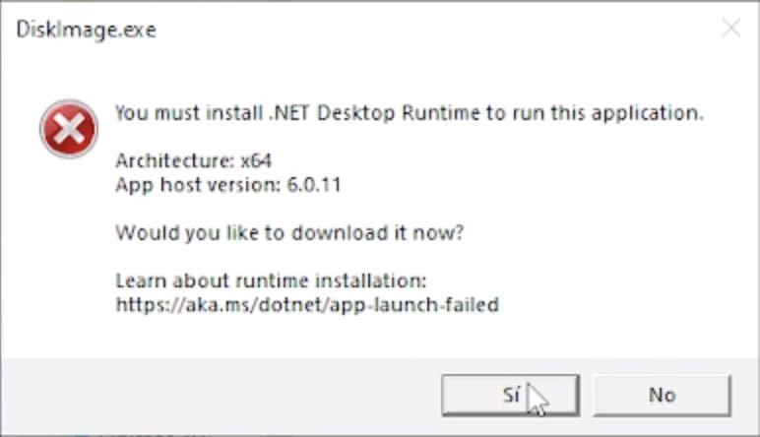Click the 6.0.11 version number

[314, 185]
